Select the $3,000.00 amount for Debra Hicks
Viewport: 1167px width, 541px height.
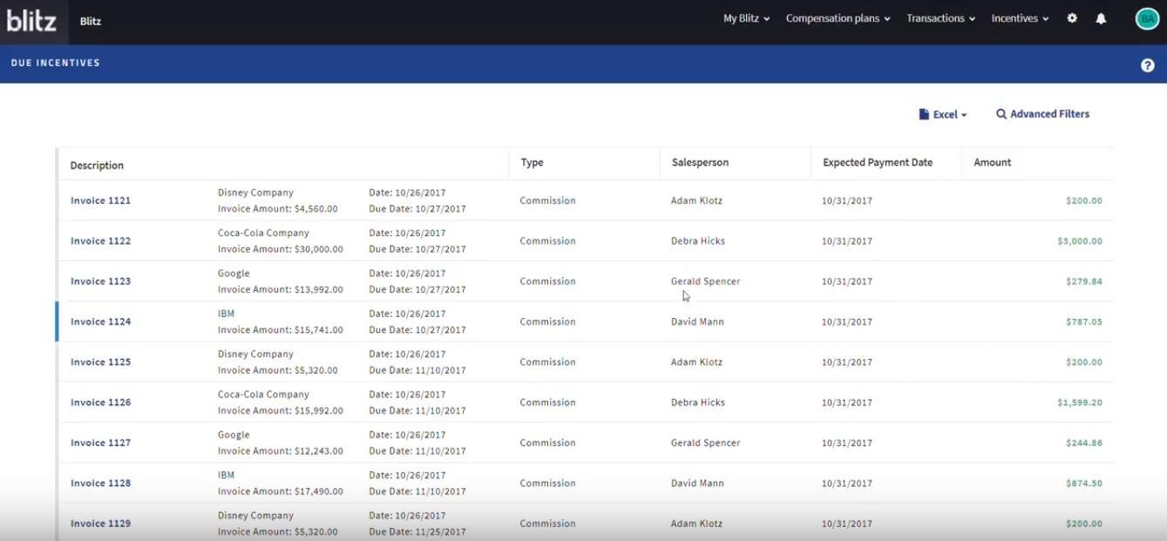(x=1079, y=241)
